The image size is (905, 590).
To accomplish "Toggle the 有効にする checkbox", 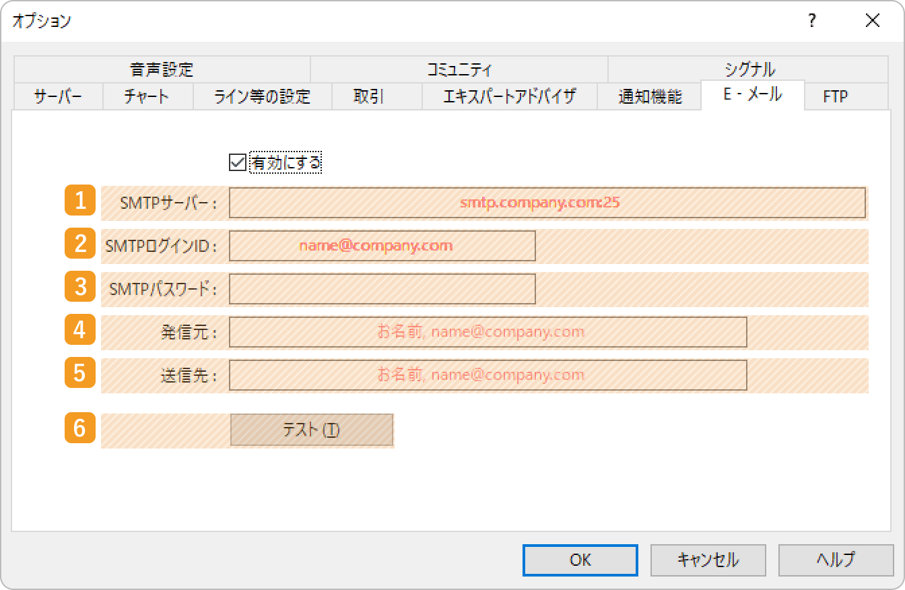I will click(237, 162).
